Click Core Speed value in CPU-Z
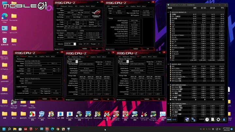 point(70,33)
